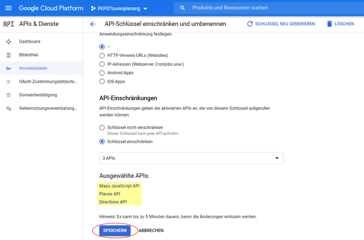
Task: Click the Domainbestätigung checkbox icon
Action: (8, 95)
